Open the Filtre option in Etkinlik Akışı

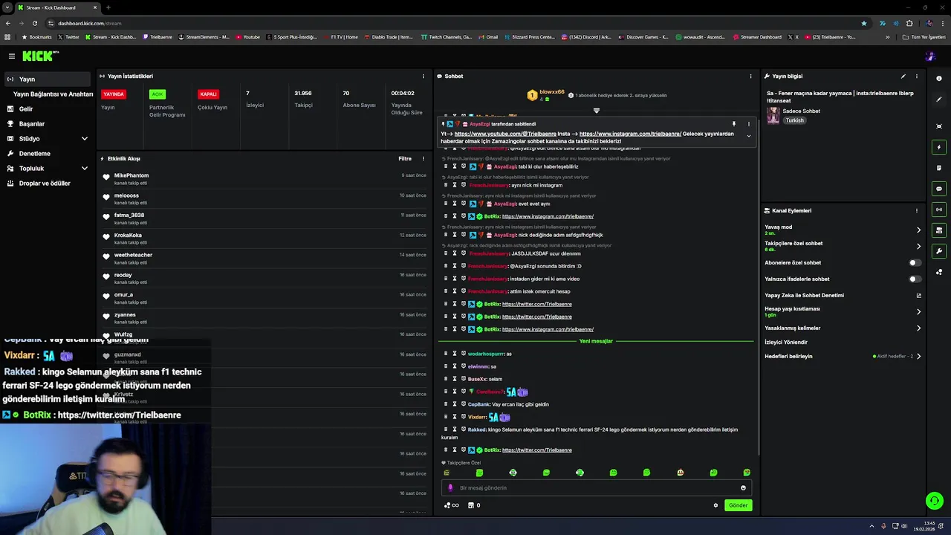(405, 158)
